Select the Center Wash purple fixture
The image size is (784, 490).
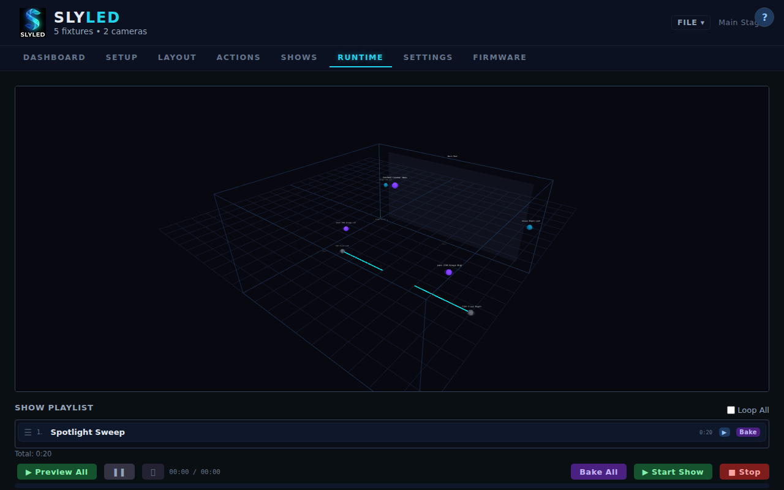click(x=395, y=185)
